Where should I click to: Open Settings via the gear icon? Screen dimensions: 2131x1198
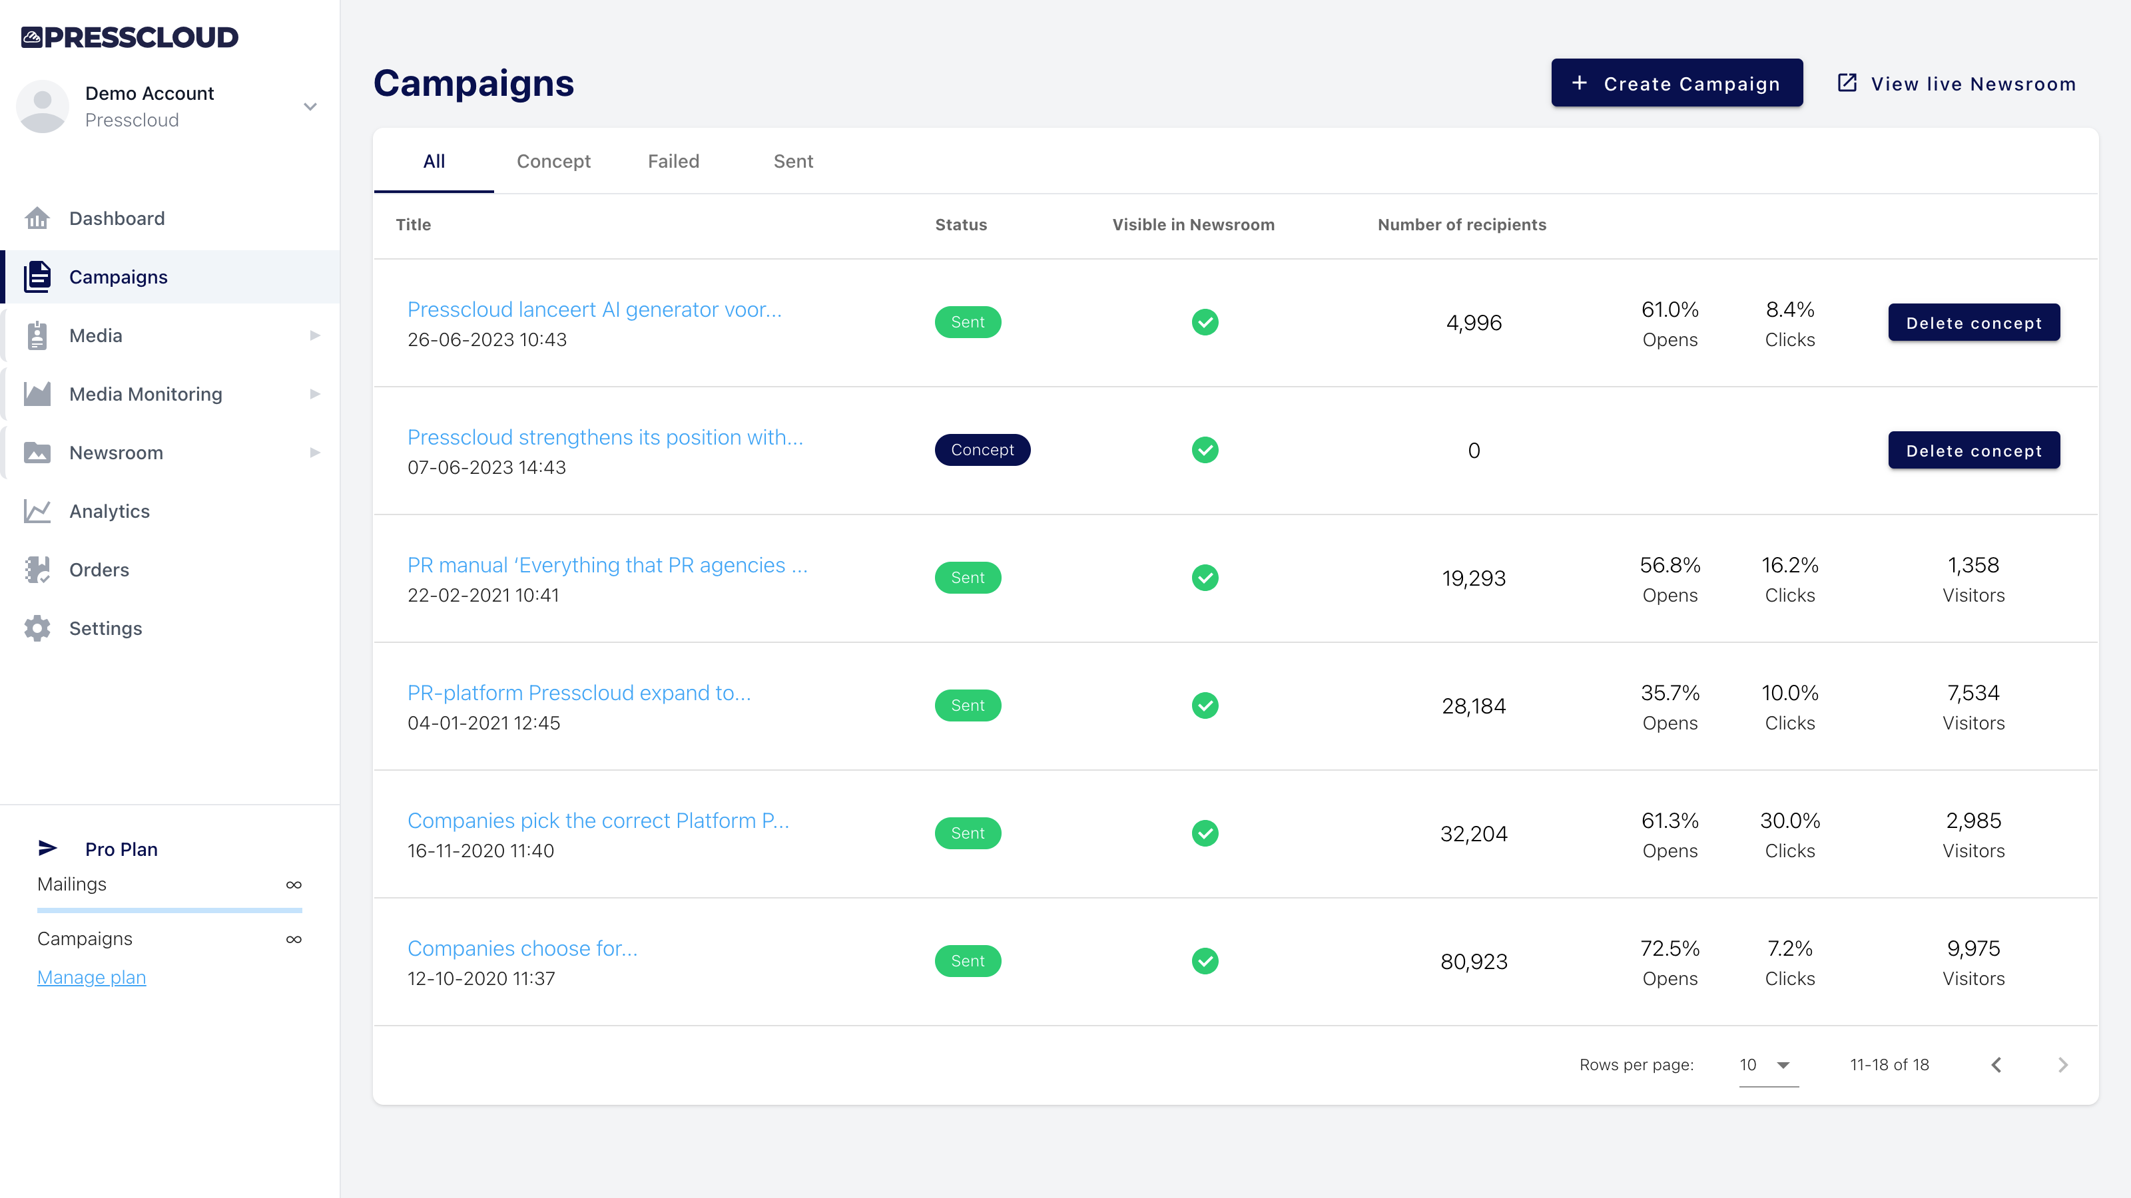pyautogui.click(x=37, y=628)
